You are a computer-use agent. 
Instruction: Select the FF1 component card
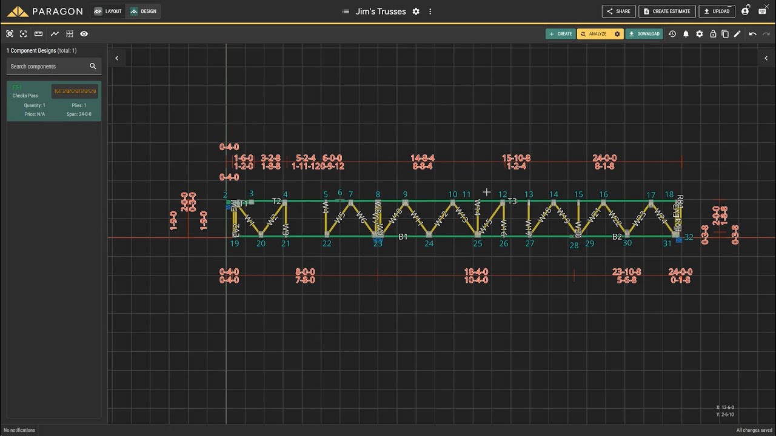54,101
